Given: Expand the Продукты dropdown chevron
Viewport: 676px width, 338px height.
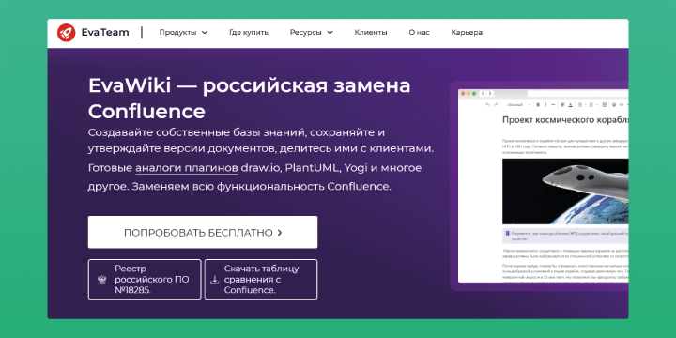Looking at the screenshot, I should point(205,32).
